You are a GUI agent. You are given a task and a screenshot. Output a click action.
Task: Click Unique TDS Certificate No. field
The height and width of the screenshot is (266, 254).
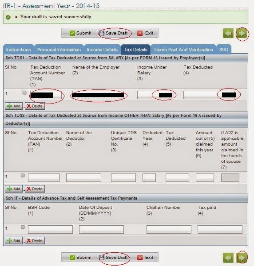pyautogui.click(x=123, y=177)
